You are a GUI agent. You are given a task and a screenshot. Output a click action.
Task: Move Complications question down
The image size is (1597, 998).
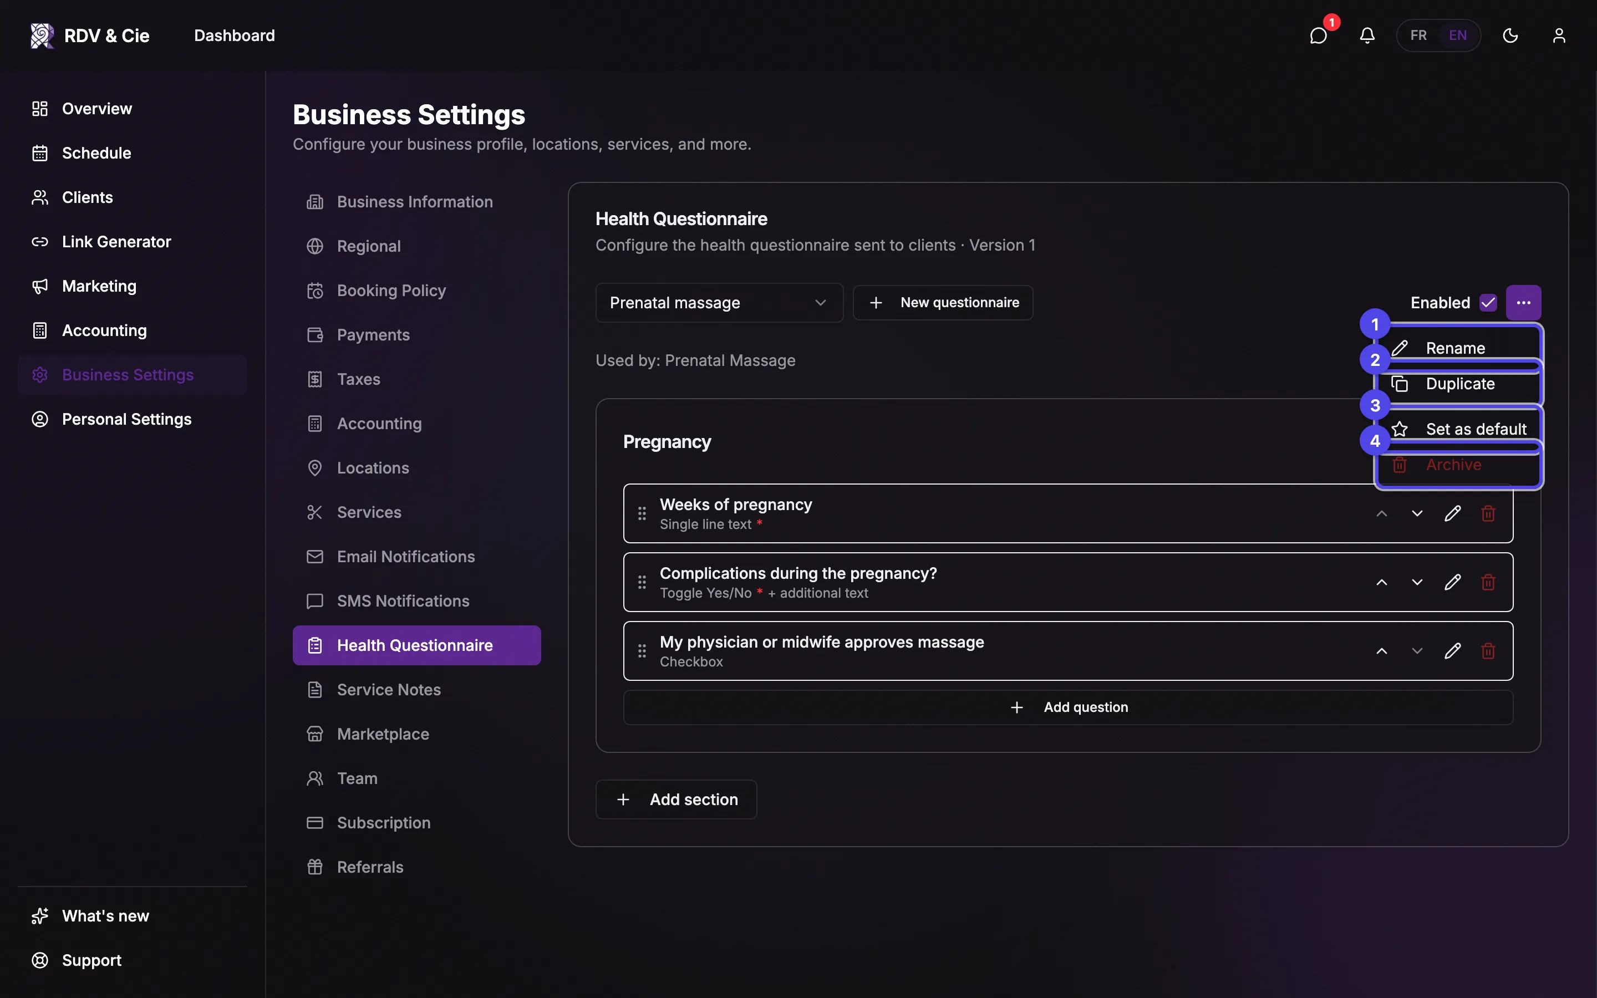pos(1417,582)
